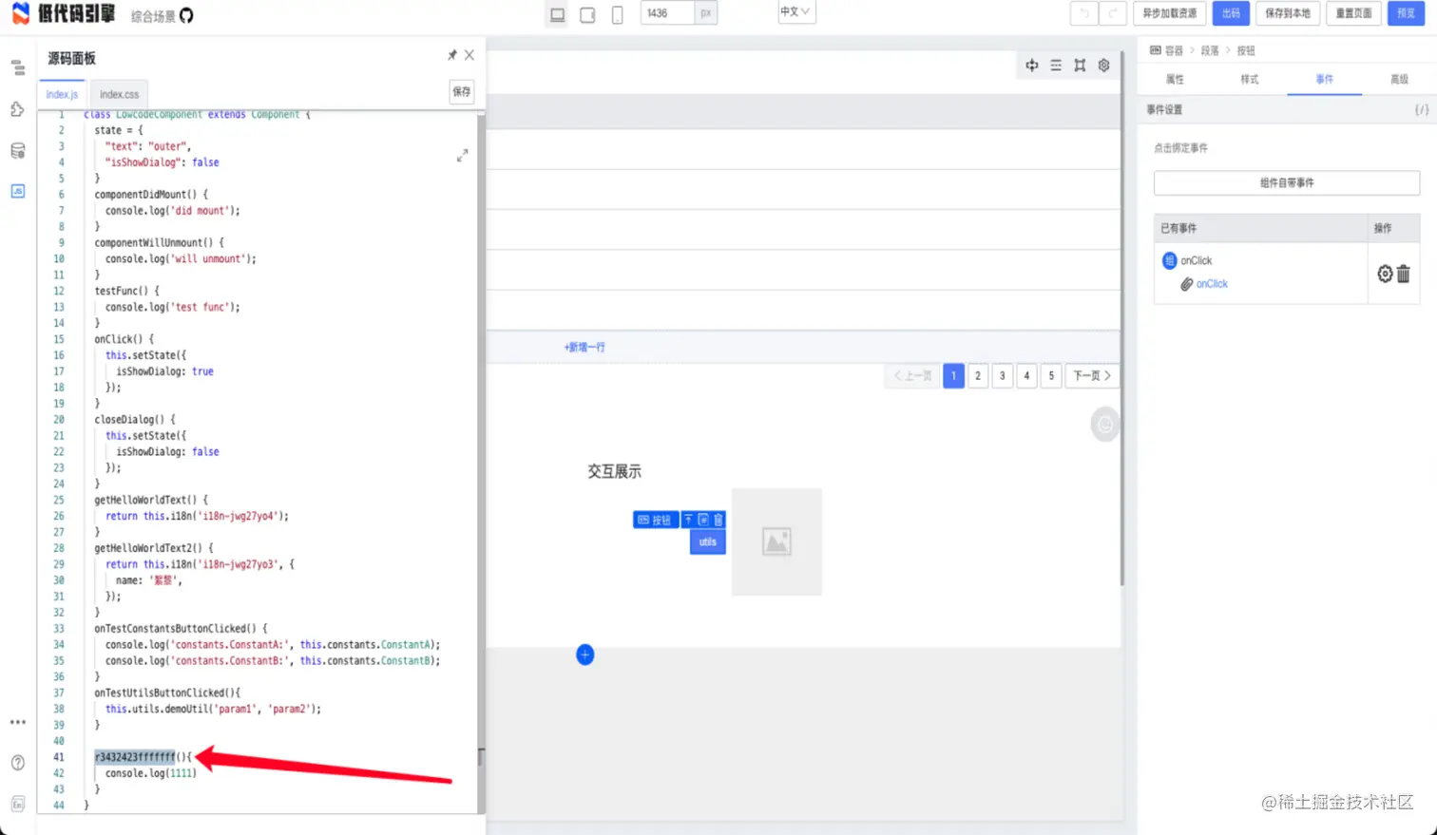
Task: Expand the code editor to fullscreen
Action: tap(462, 155)
